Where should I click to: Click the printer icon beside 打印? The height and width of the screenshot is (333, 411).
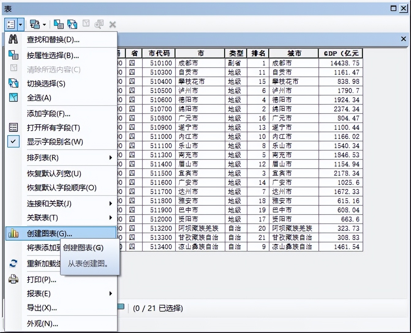(13, 279)
